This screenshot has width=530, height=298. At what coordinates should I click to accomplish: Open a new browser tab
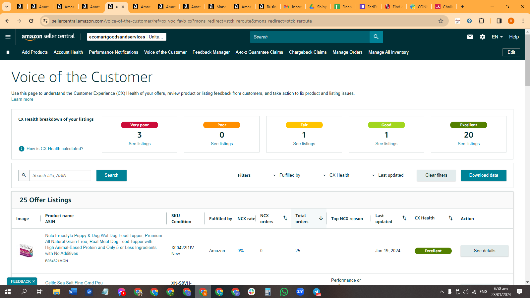coord(462,7)
